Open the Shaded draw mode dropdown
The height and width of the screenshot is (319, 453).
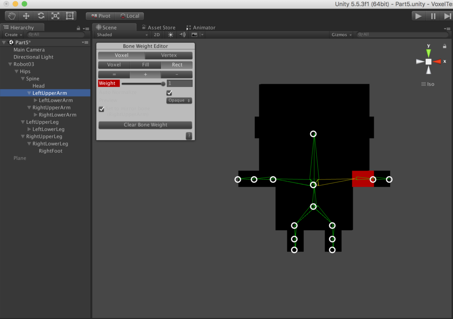point(122,34)
